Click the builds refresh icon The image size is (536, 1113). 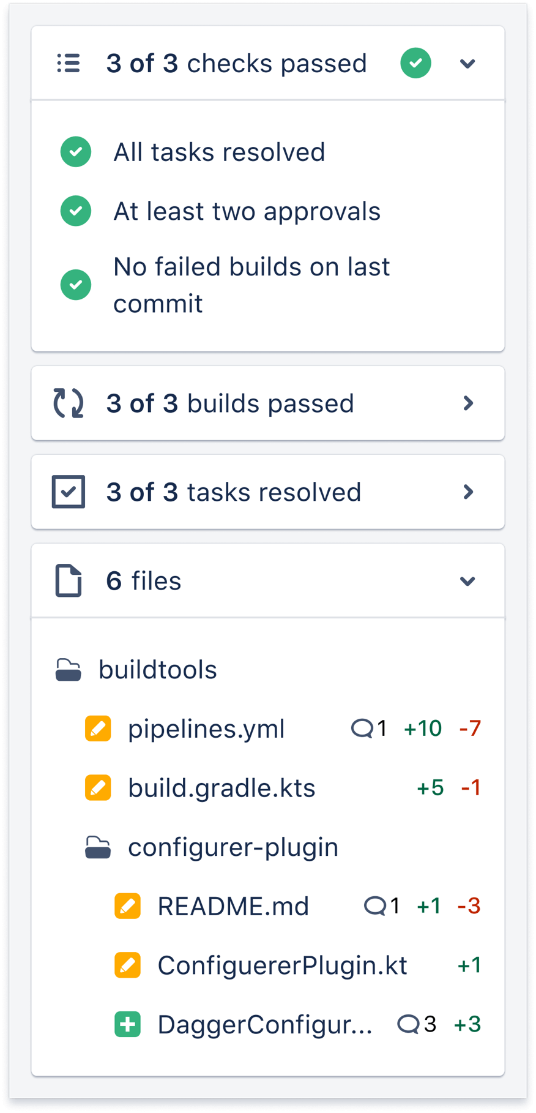[x=69, y=403]
